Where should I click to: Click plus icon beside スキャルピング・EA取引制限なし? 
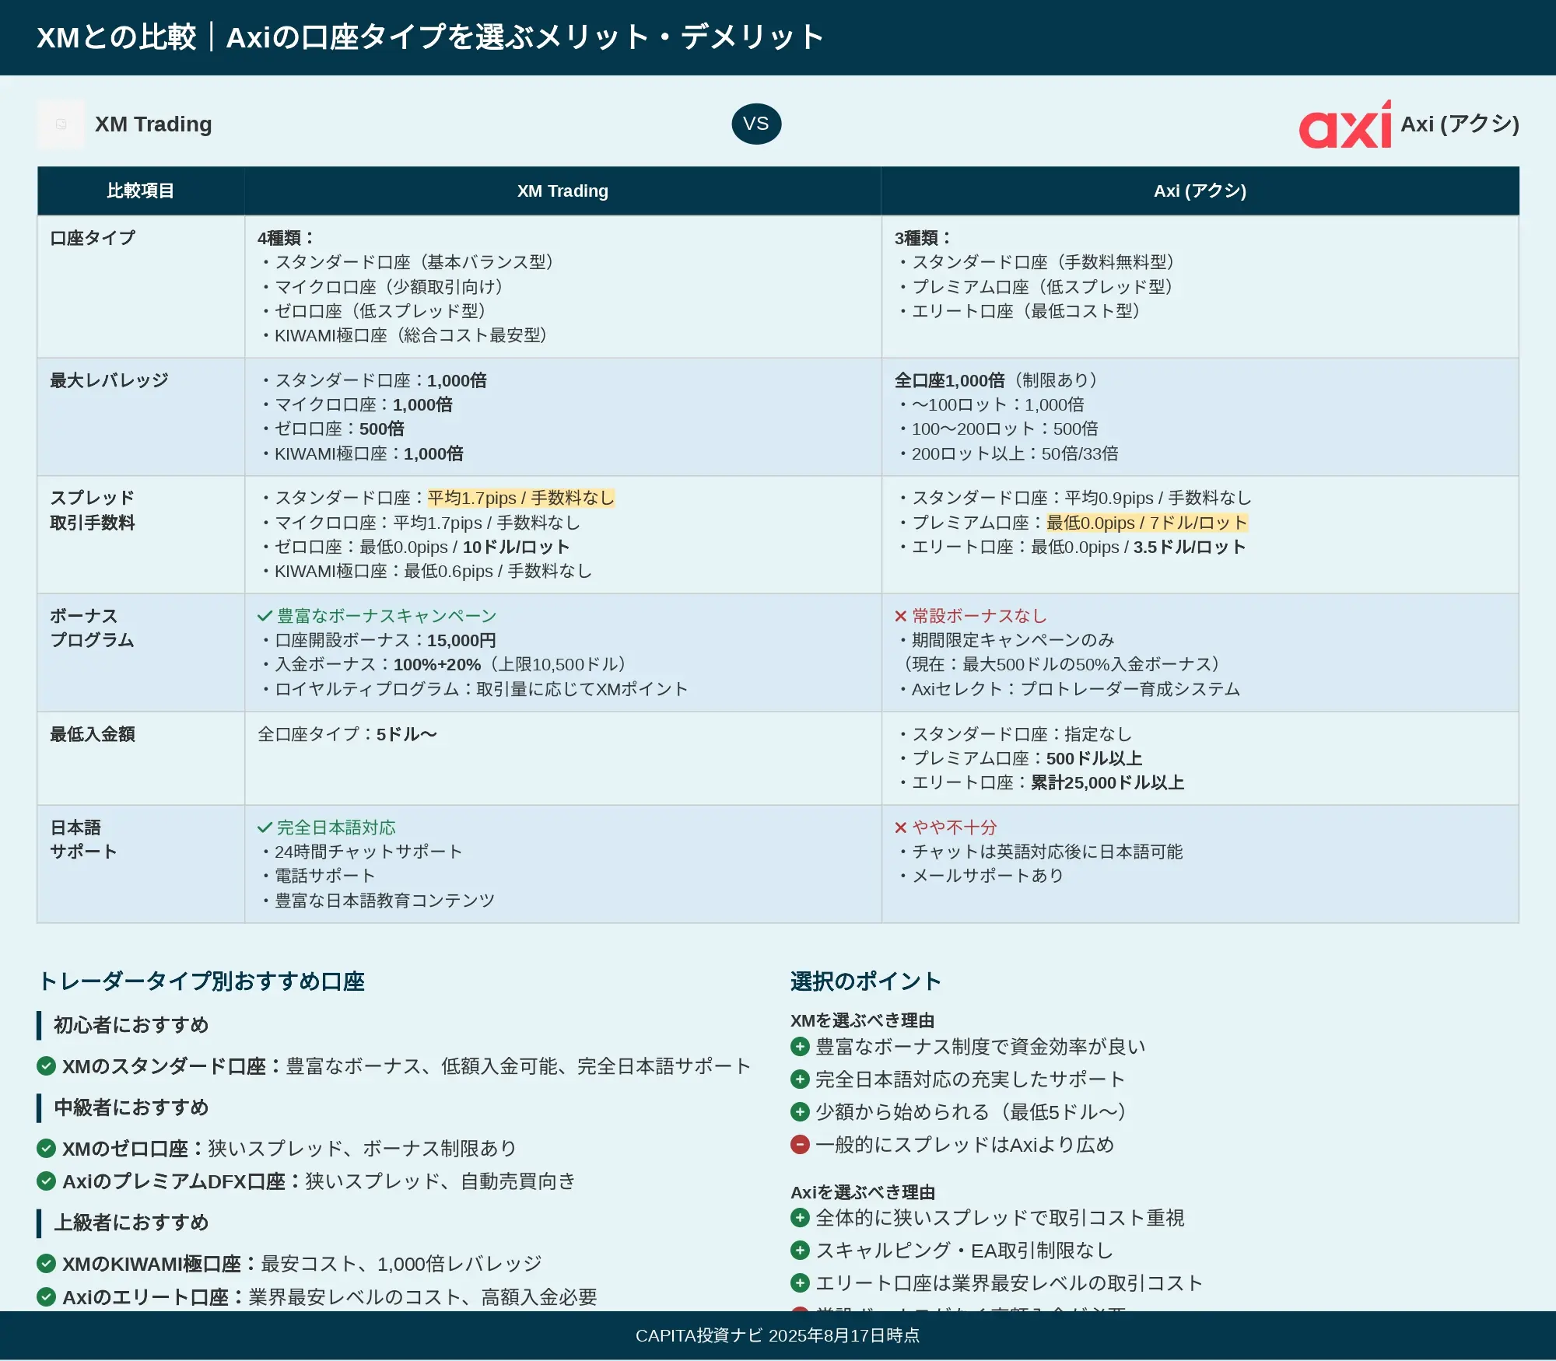(x=800, y=1250)
